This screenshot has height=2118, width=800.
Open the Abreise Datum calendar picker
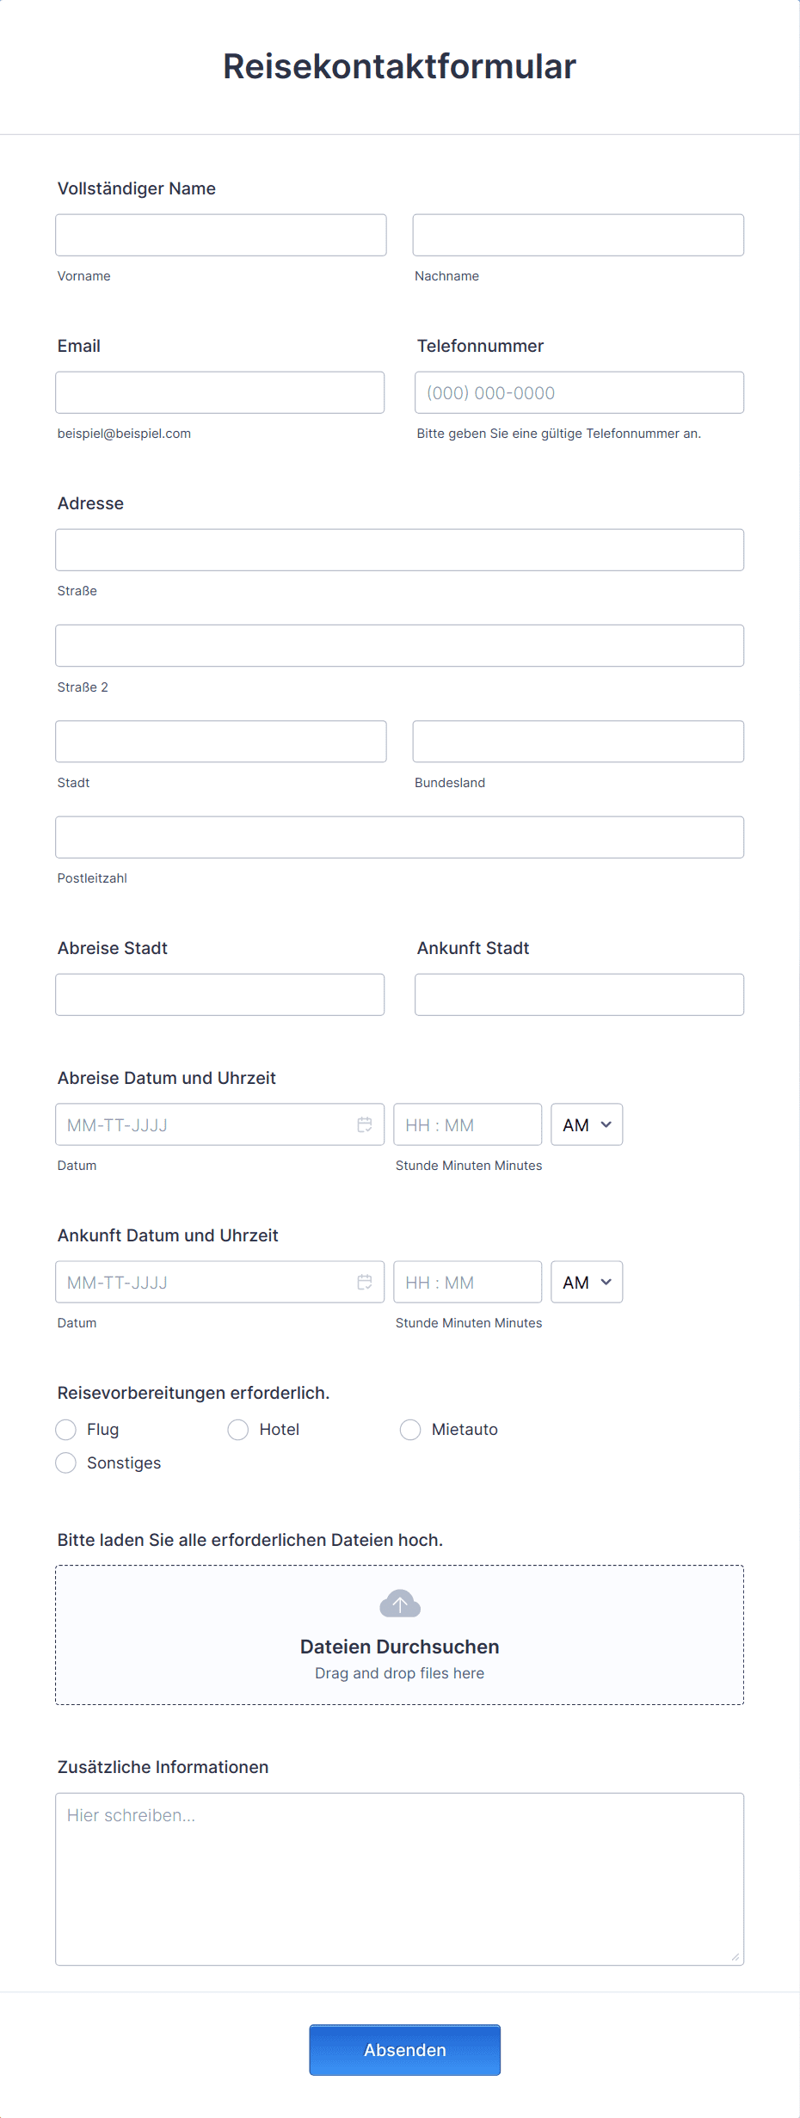point(363,1124)
